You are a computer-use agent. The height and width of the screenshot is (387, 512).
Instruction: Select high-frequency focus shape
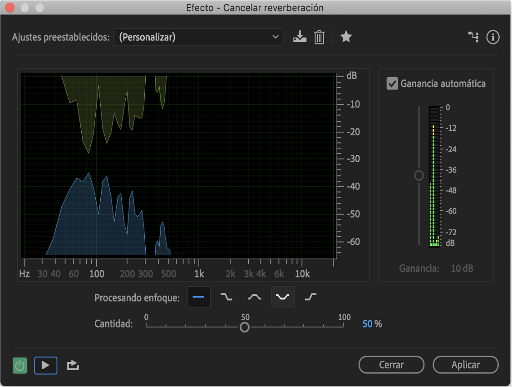pyautogui.click(x=310, y=297)
